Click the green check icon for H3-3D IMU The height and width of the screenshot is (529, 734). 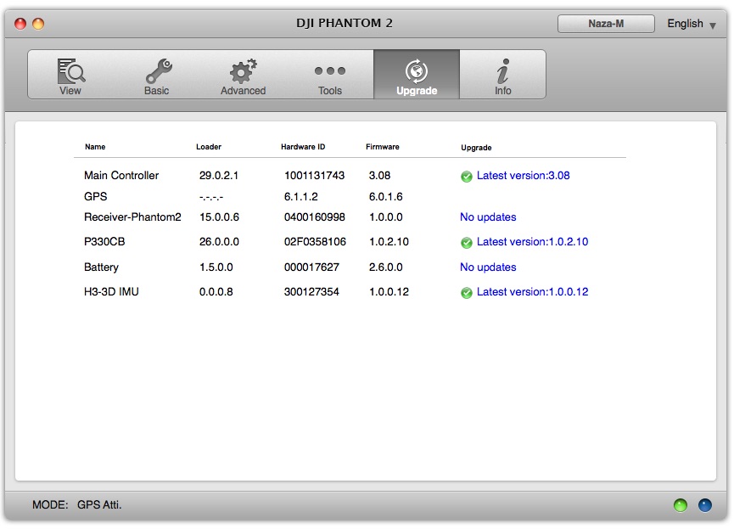466,293
